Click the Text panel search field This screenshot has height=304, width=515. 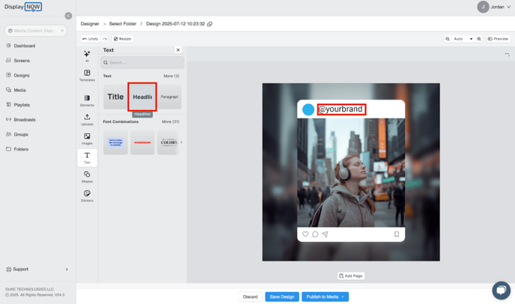tap(142, 62)
